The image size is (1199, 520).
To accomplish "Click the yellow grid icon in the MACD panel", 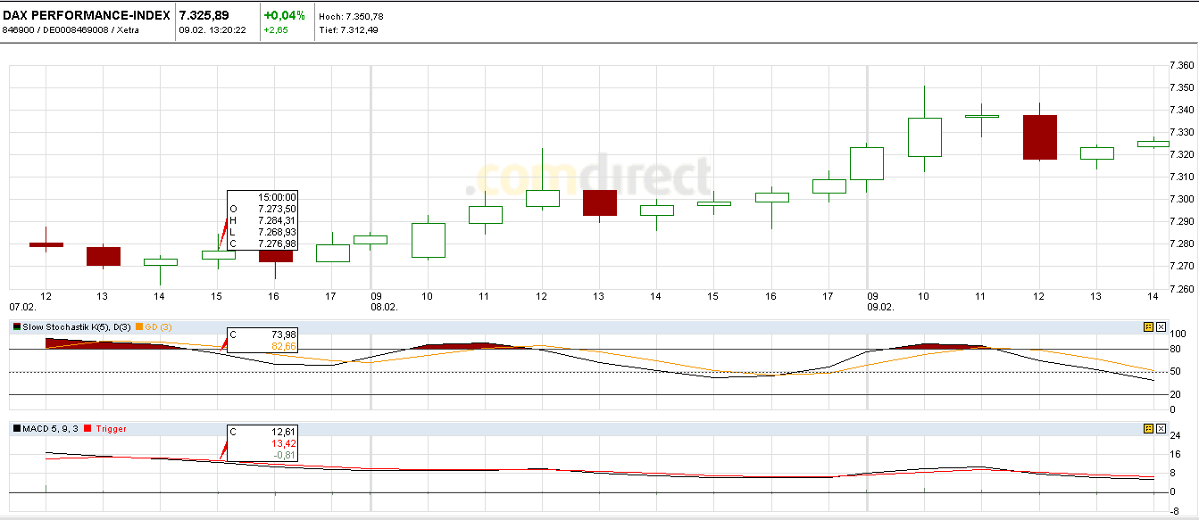I will coord(1148,429).
